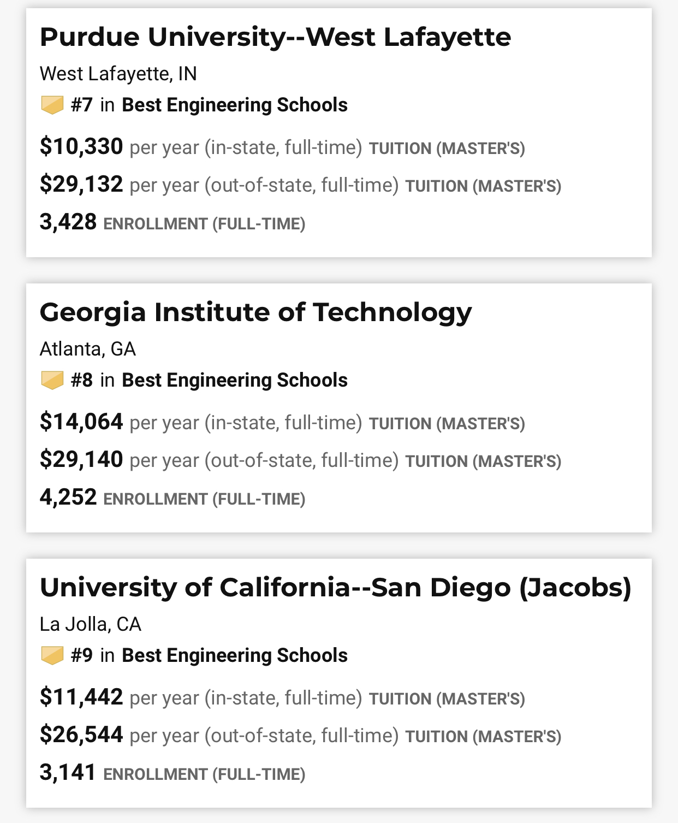
Task: Click Purdue's $10,330 in-state tuition figure
Action: 81,147
